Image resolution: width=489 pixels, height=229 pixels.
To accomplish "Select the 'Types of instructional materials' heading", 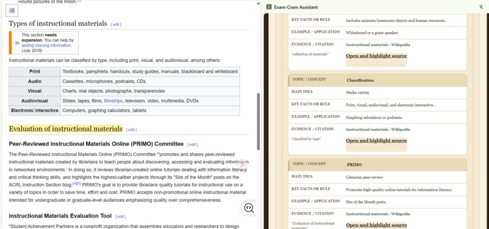I will (58, 24).
